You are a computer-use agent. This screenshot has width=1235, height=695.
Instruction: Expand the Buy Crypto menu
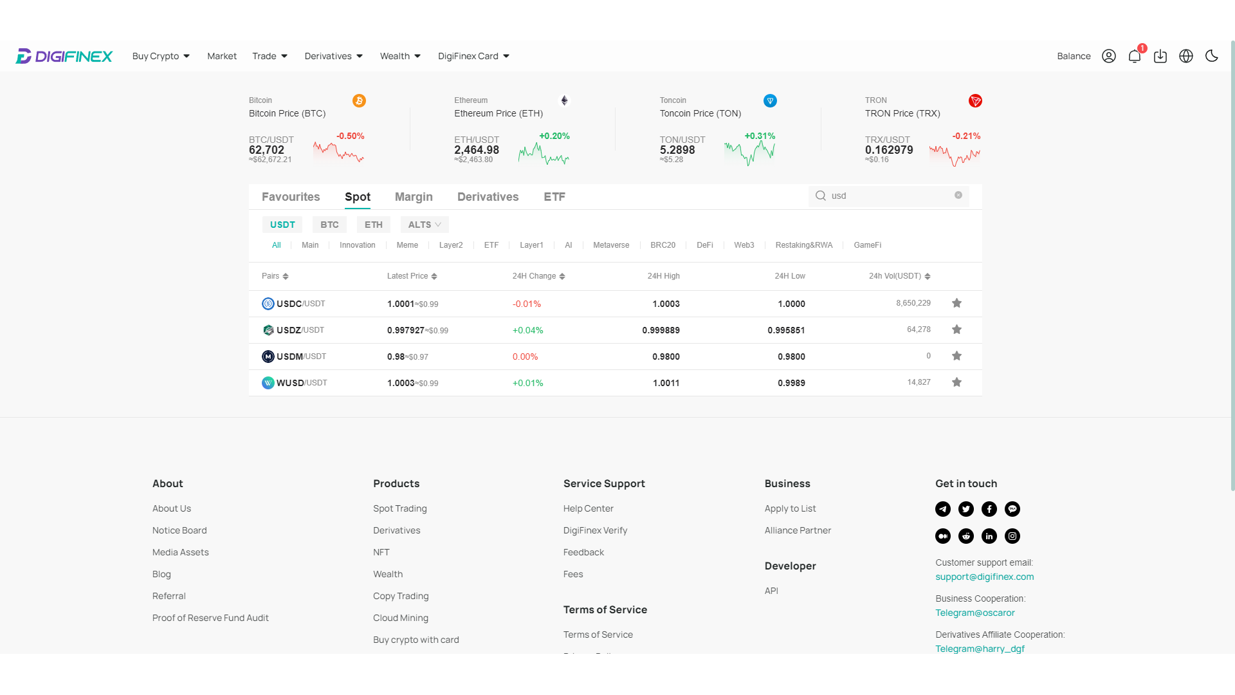pyautogui.click(x=161, y=56)
